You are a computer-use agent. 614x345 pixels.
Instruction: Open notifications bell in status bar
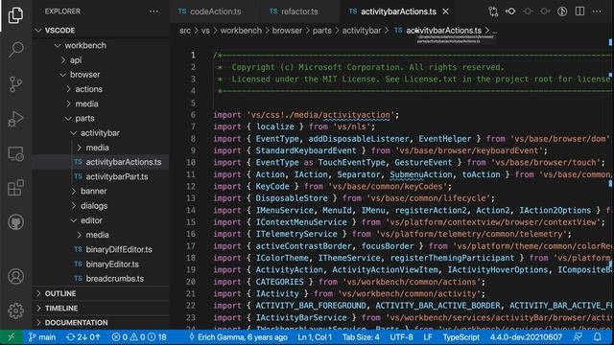(597, 336)
